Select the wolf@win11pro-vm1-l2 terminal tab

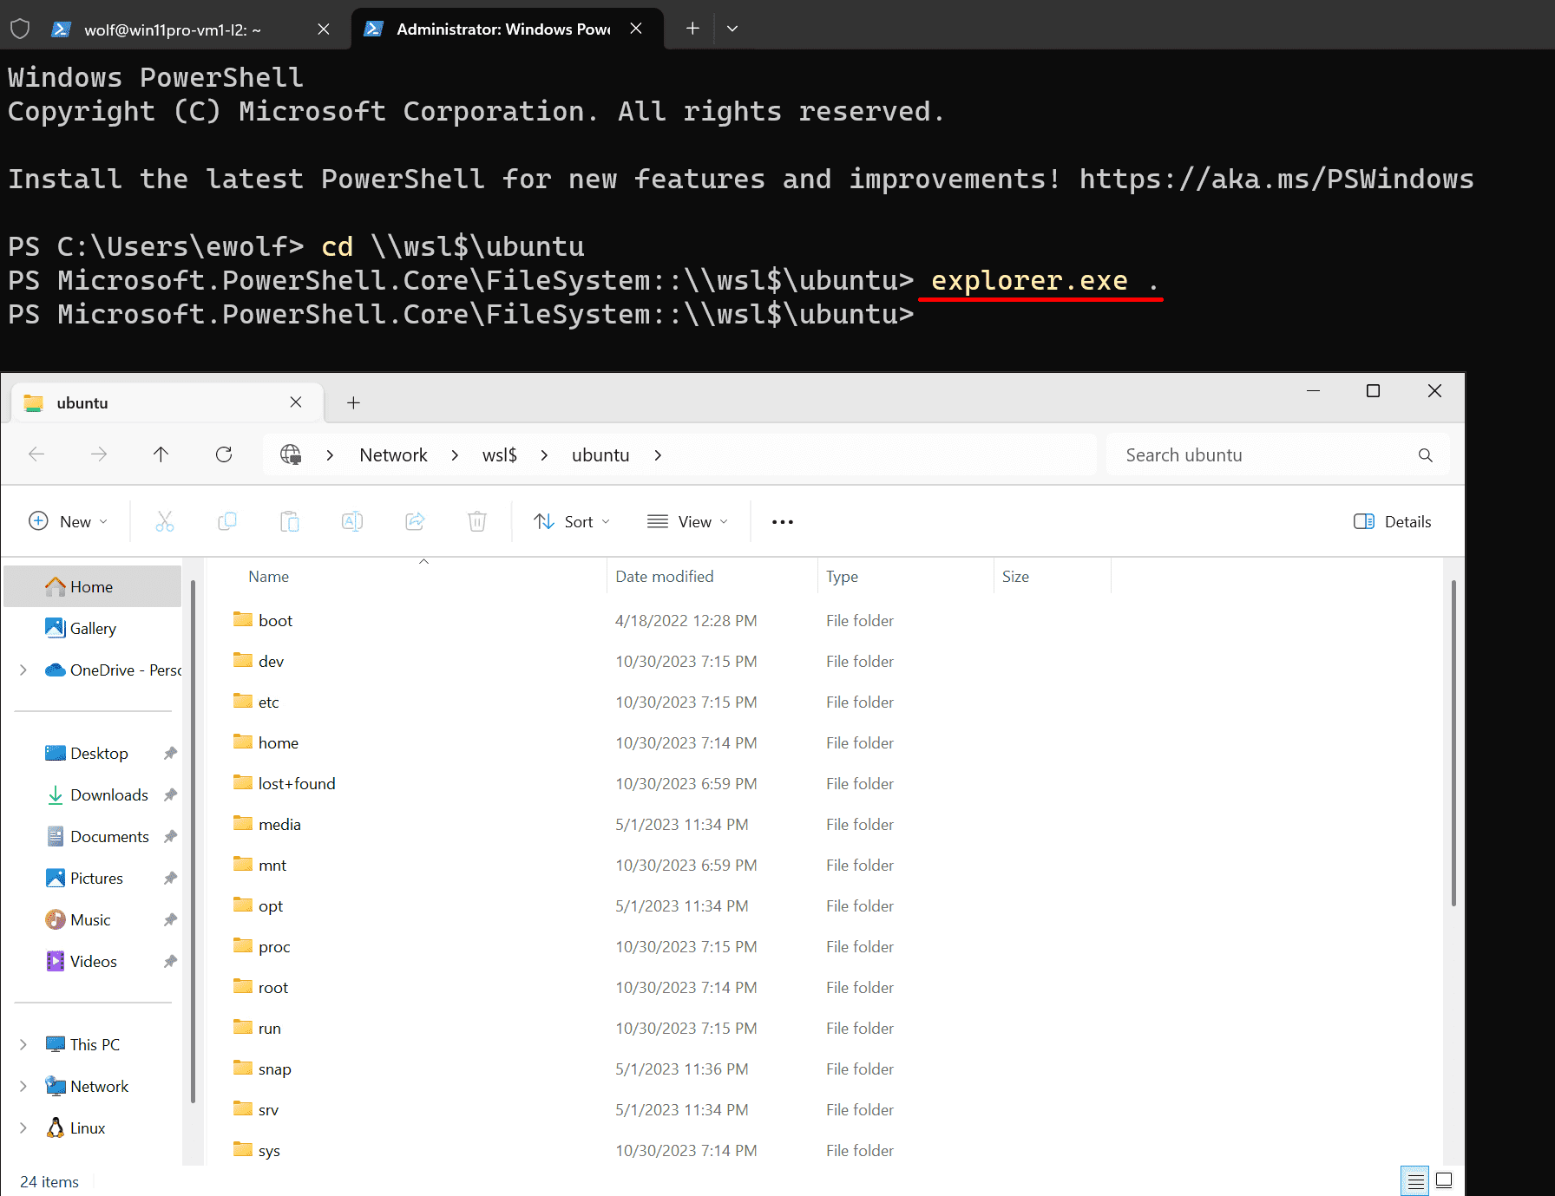172,29
